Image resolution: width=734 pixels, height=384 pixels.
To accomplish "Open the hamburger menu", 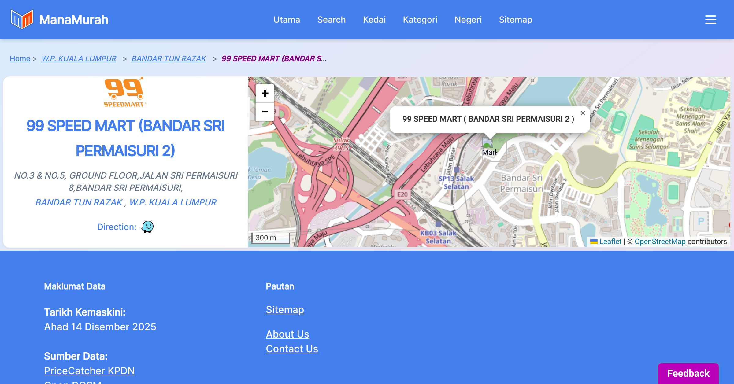I will point(710,20).
